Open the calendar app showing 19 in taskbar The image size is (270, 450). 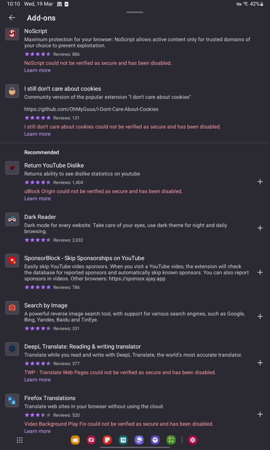point(123,440)
